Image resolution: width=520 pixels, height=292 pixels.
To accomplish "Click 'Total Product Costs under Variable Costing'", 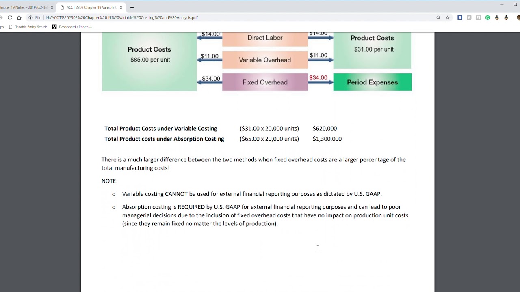I will pyautogui.click(x=161, y=129).
